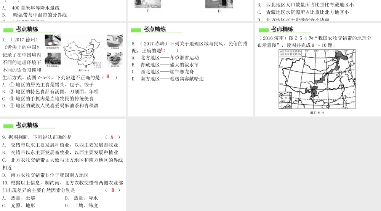Click option "D. ④地区的藏族人民喜爱喝酥油茶和青稞酒"
This screenshot has width=381, height=211.
50,106
